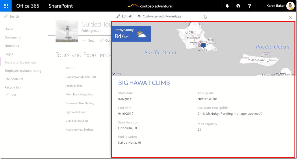Screen dimensions: 297x159
Task: Click the Bing logo on map
Action: coord(117,73)
